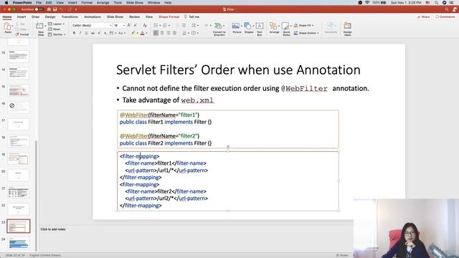Viewport: 459px width, 258px height.
Task: Switch to the Transitions tab
Action: tap(70, 17)
